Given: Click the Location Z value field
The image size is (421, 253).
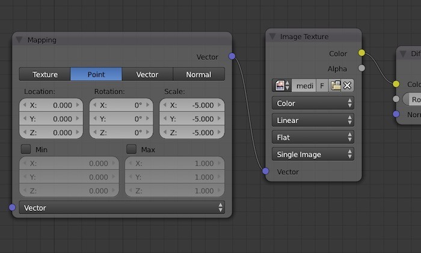Looking at the screenshot, I should click(51, 133).
